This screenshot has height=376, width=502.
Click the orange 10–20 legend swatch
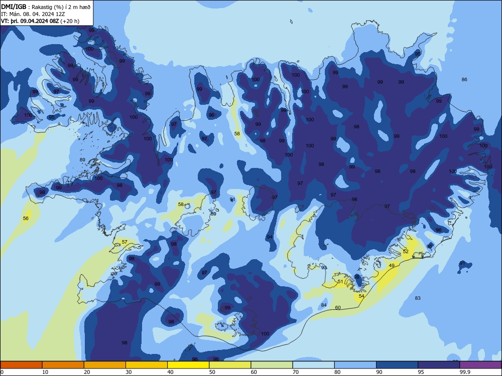pyautogui.click(x=63, y=365)
